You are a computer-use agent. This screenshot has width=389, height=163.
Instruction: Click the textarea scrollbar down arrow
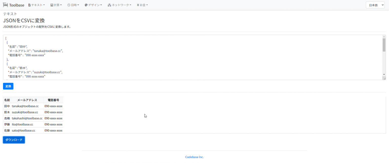[x=384, y=74]
